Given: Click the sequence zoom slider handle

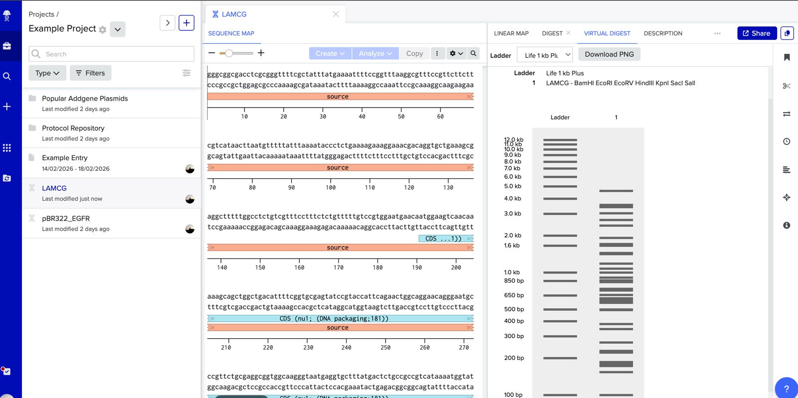Looking at the screenshot, I should point(229,53).
